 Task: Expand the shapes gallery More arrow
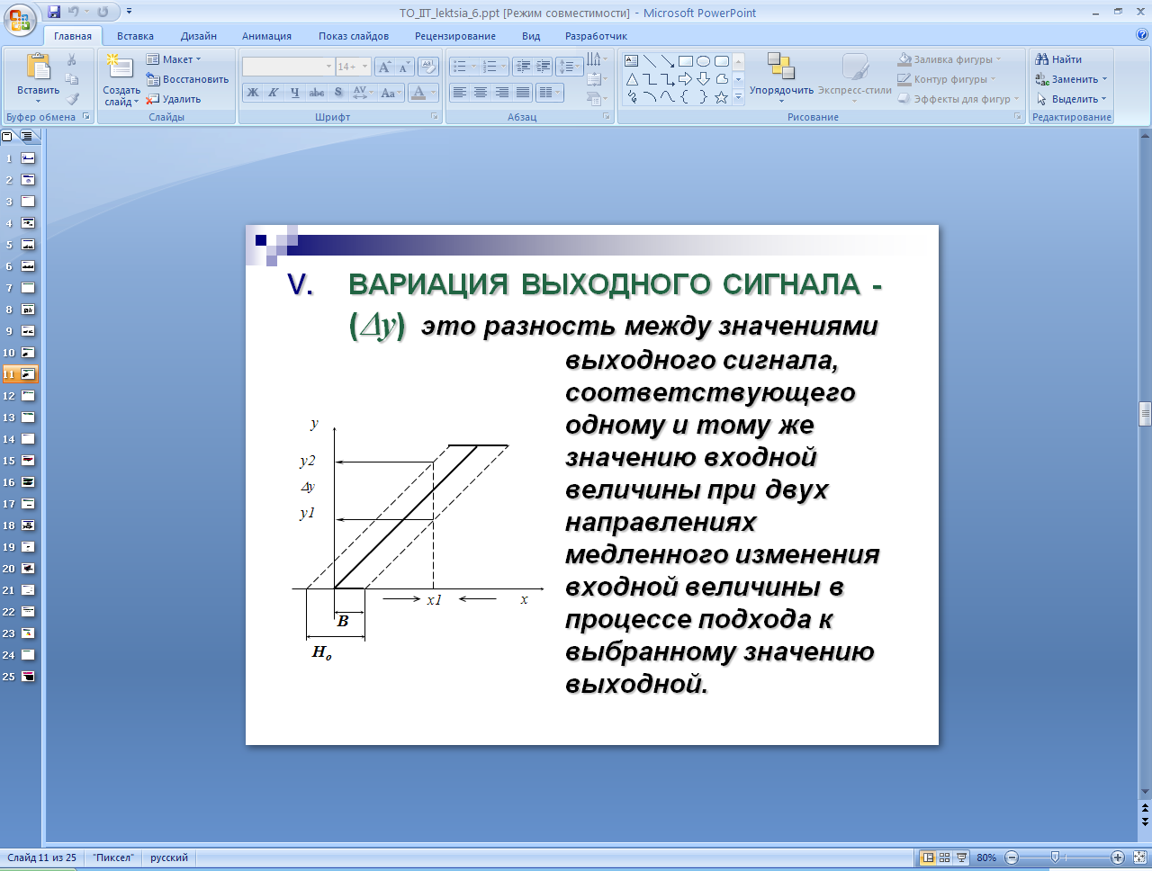[738, 97]
